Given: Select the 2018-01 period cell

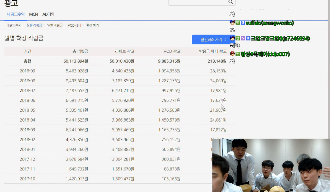Looking at the screenshot, I should pos(27,149).
